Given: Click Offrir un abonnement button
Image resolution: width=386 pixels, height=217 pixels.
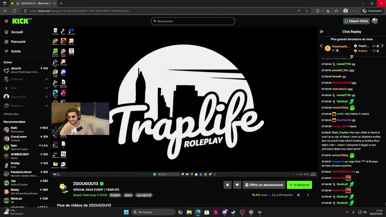Looking at the screenshot, I should (264, 185).
